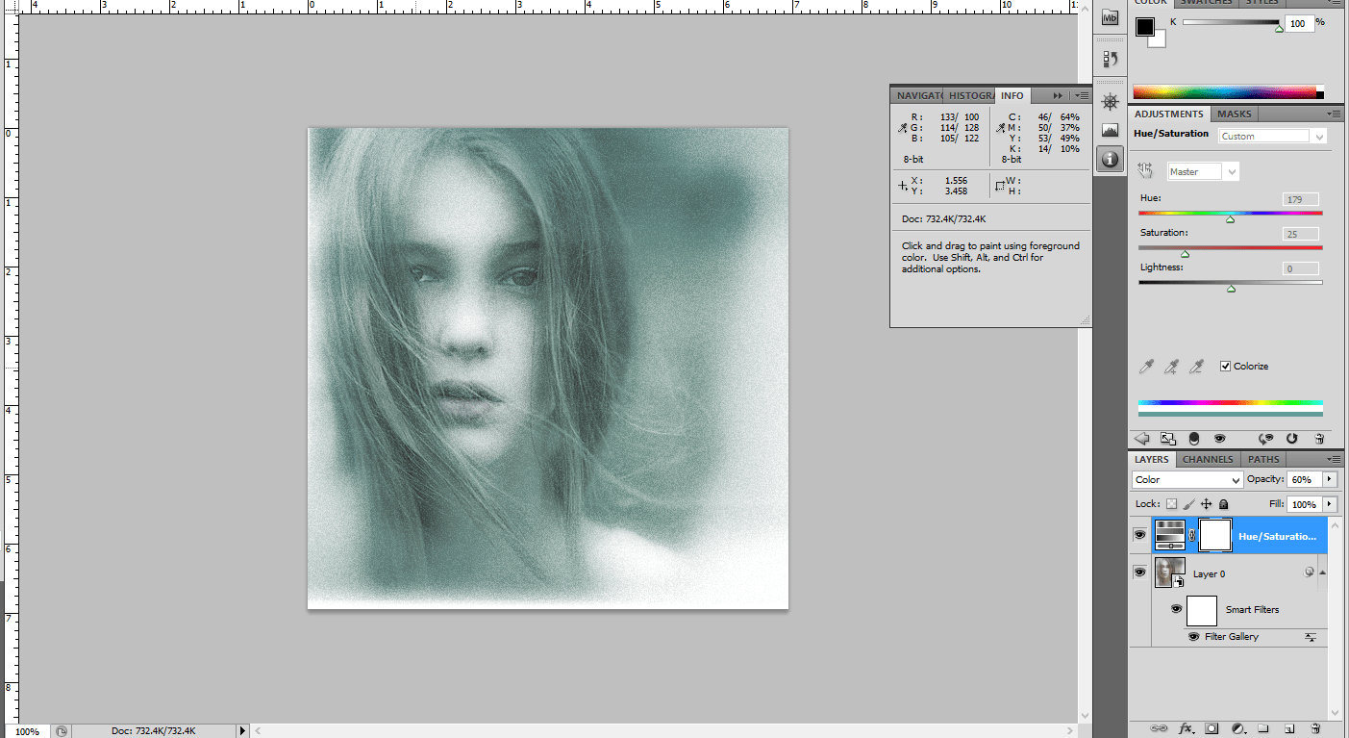Switch to the Masks tab
Viewport: 1349px width, 738px height.
pyautogui.click(x=1234, y=114)
